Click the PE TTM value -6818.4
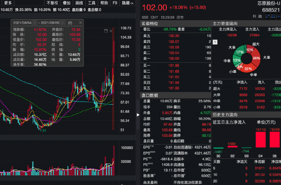This screenshot has width=281, height=185. 166,159
